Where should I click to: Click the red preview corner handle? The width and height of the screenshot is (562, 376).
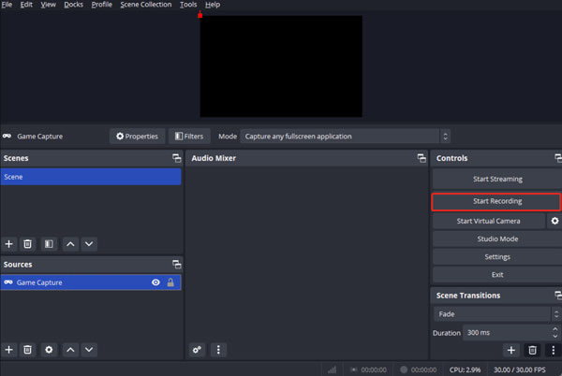click(200, 15)
